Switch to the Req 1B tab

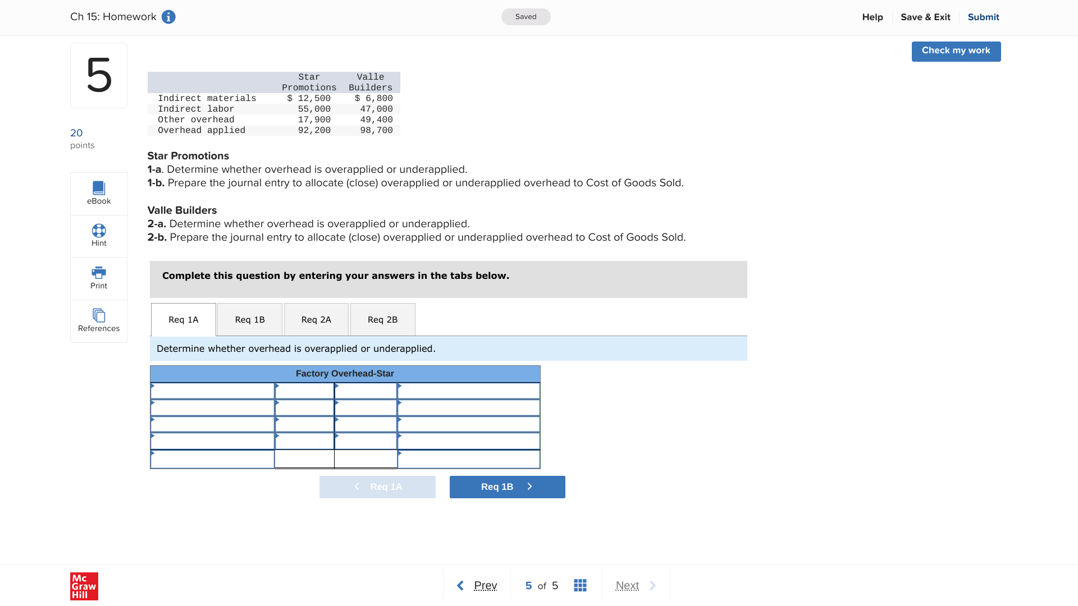tap(250, 320)
